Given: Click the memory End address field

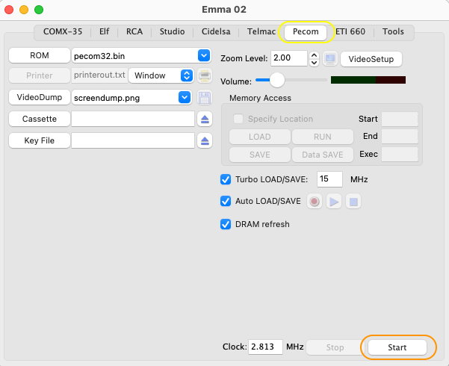Looking at the screenshot, I should pos(400,137).
